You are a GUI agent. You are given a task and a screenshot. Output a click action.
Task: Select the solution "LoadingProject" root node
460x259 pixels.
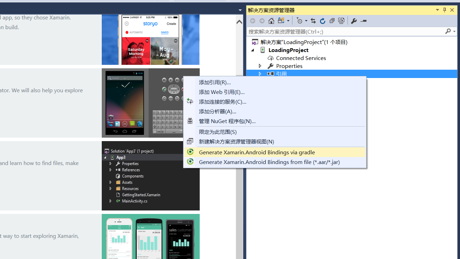[x=304, y=42]
